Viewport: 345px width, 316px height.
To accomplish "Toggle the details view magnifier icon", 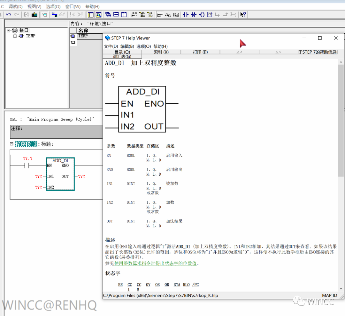I will [98, 14].
